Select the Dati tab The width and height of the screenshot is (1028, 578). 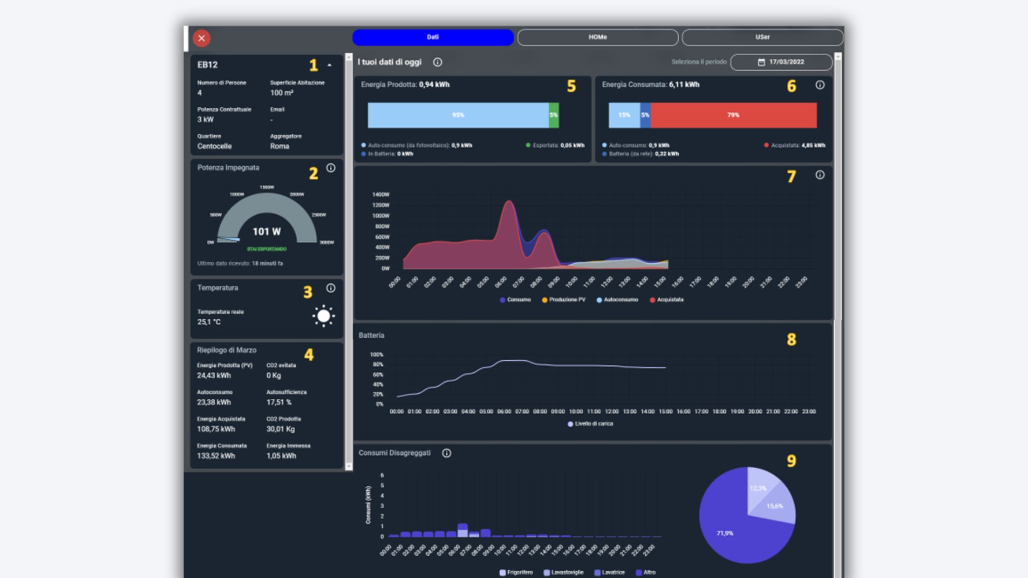(433, 37)
